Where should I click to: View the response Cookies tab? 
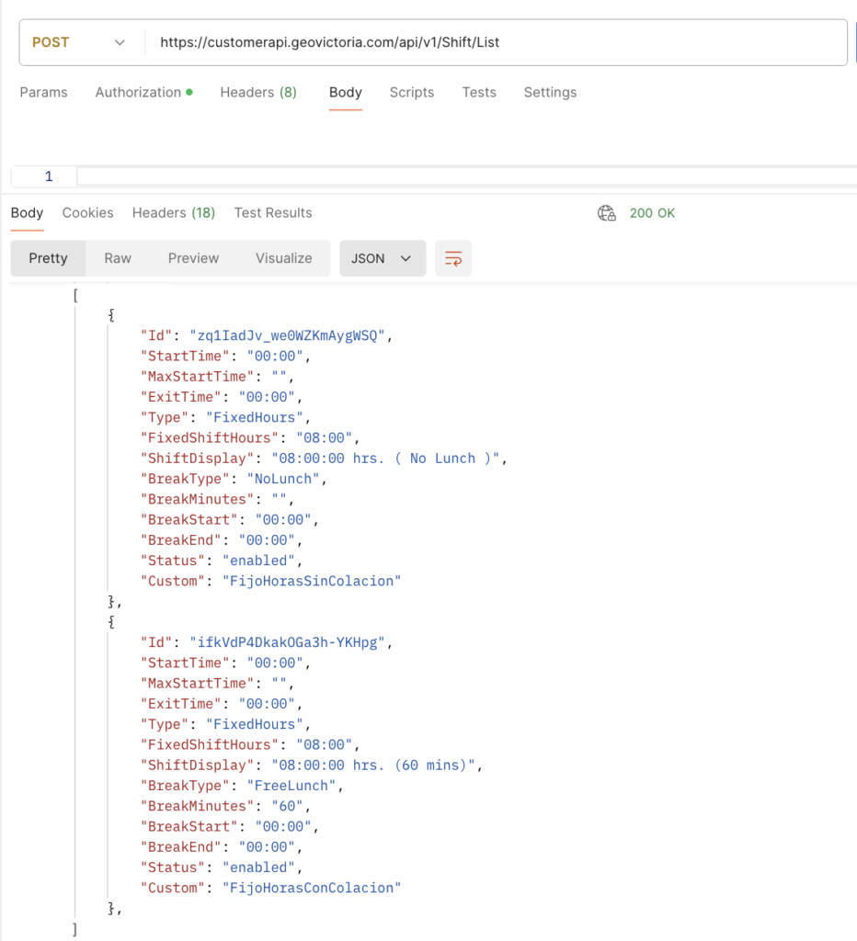click(x=87, y=212)
